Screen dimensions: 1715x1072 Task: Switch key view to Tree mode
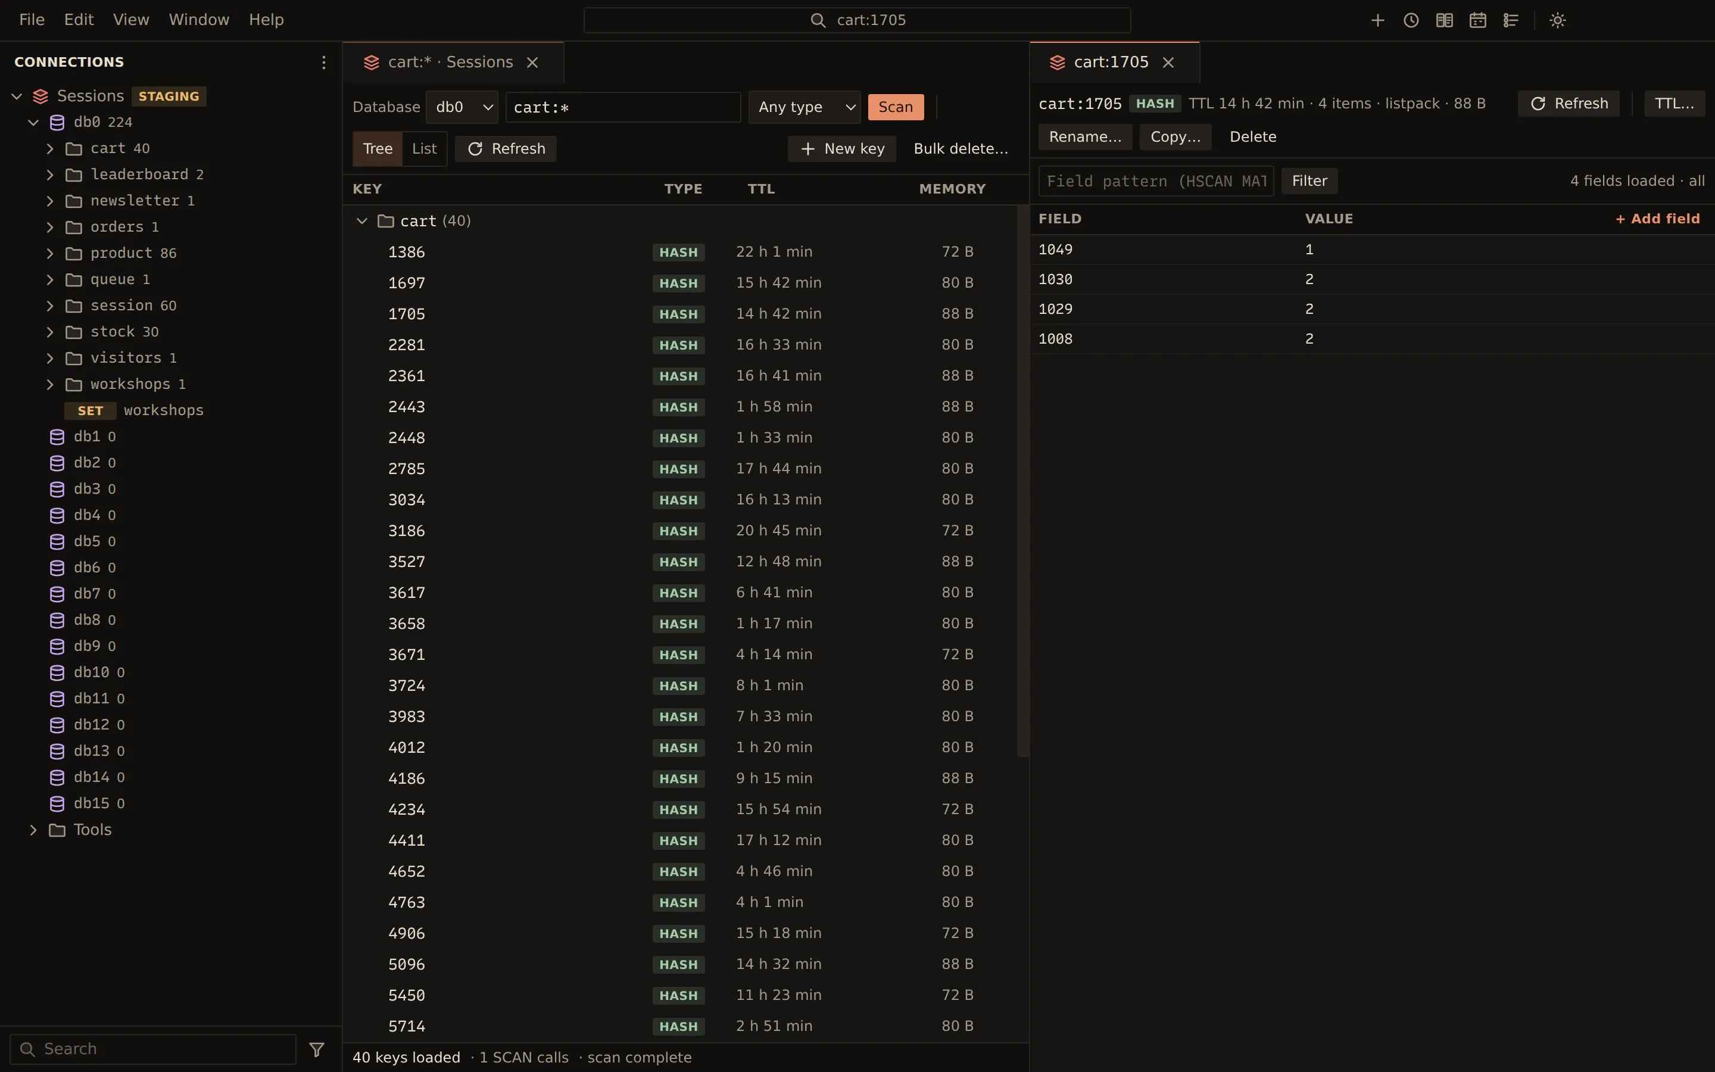377,149
